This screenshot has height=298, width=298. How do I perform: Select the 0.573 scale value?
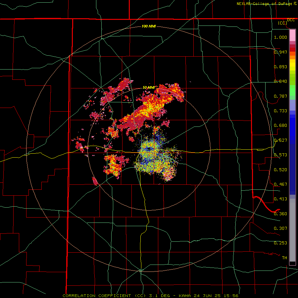coord(280,155)
